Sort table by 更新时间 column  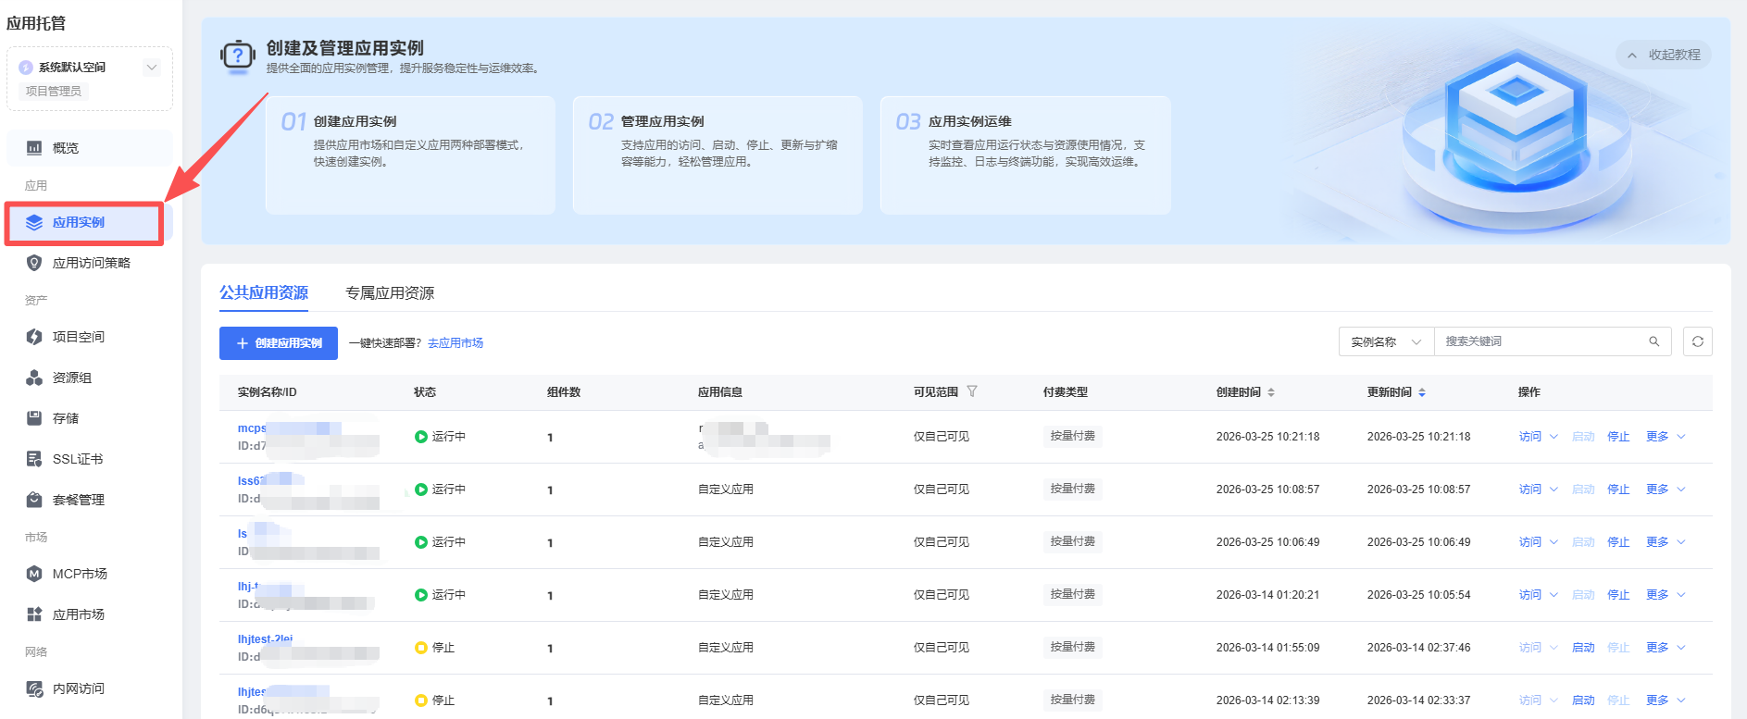tap(1421, 392)
